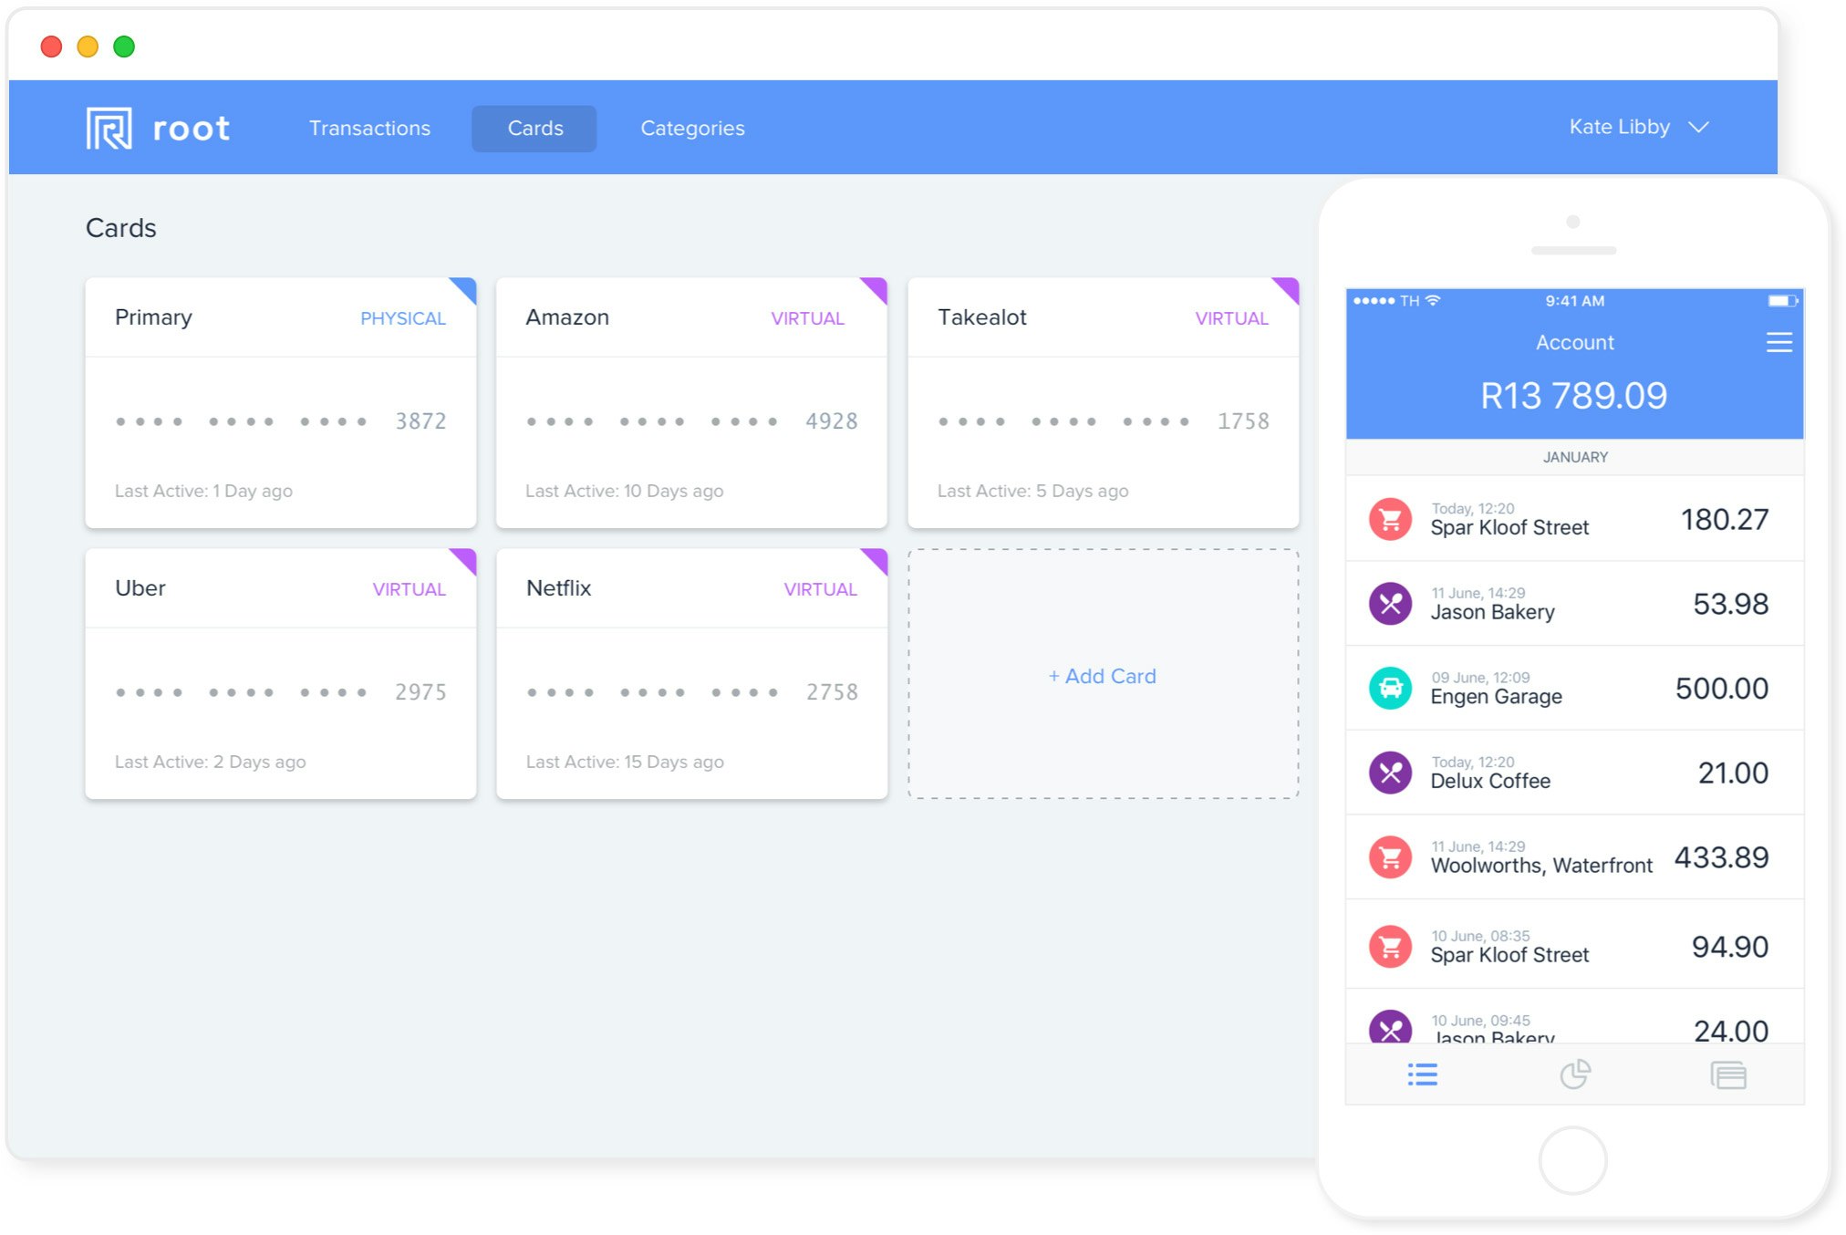
Task: Select the transactions list icon in phone tab bar
Action: [1422, 1074]
